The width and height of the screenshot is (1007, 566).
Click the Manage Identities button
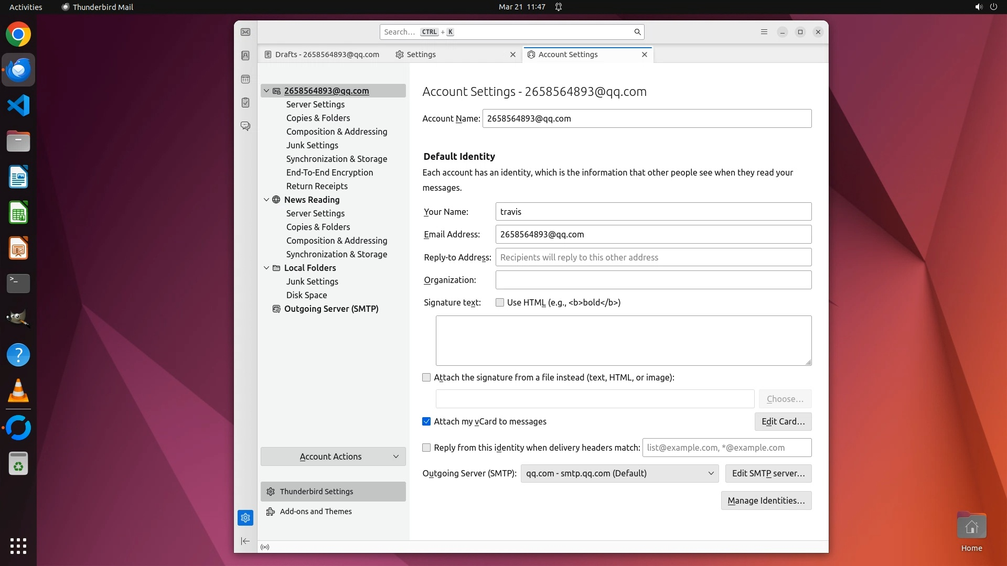(766, 500)
